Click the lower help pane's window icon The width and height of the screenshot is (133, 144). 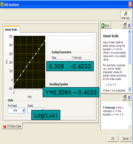pos(124,98)
